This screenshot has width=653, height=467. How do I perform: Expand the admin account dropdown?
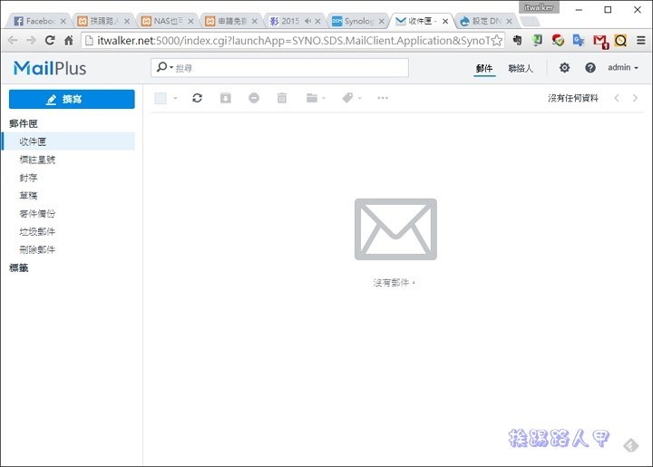(x=623, y=68)
